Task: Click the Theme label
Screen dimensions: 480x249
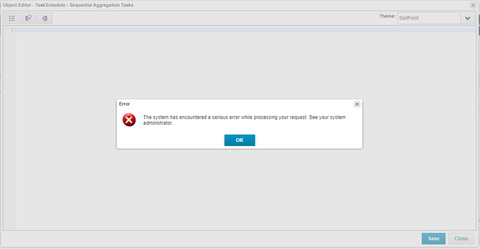Action: point(387,16)
